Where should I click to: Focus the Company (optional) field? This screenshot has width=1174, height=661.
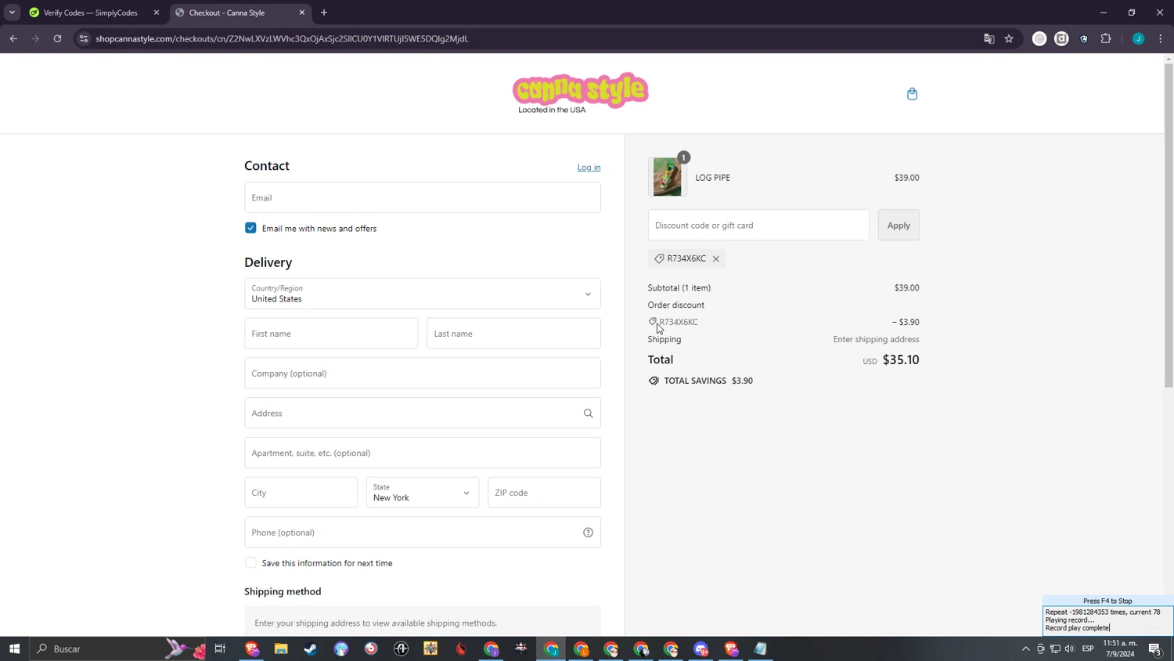pos(423,374)
